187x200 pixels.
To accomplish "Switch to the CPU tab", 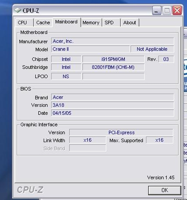I will (x=24, y=23).
